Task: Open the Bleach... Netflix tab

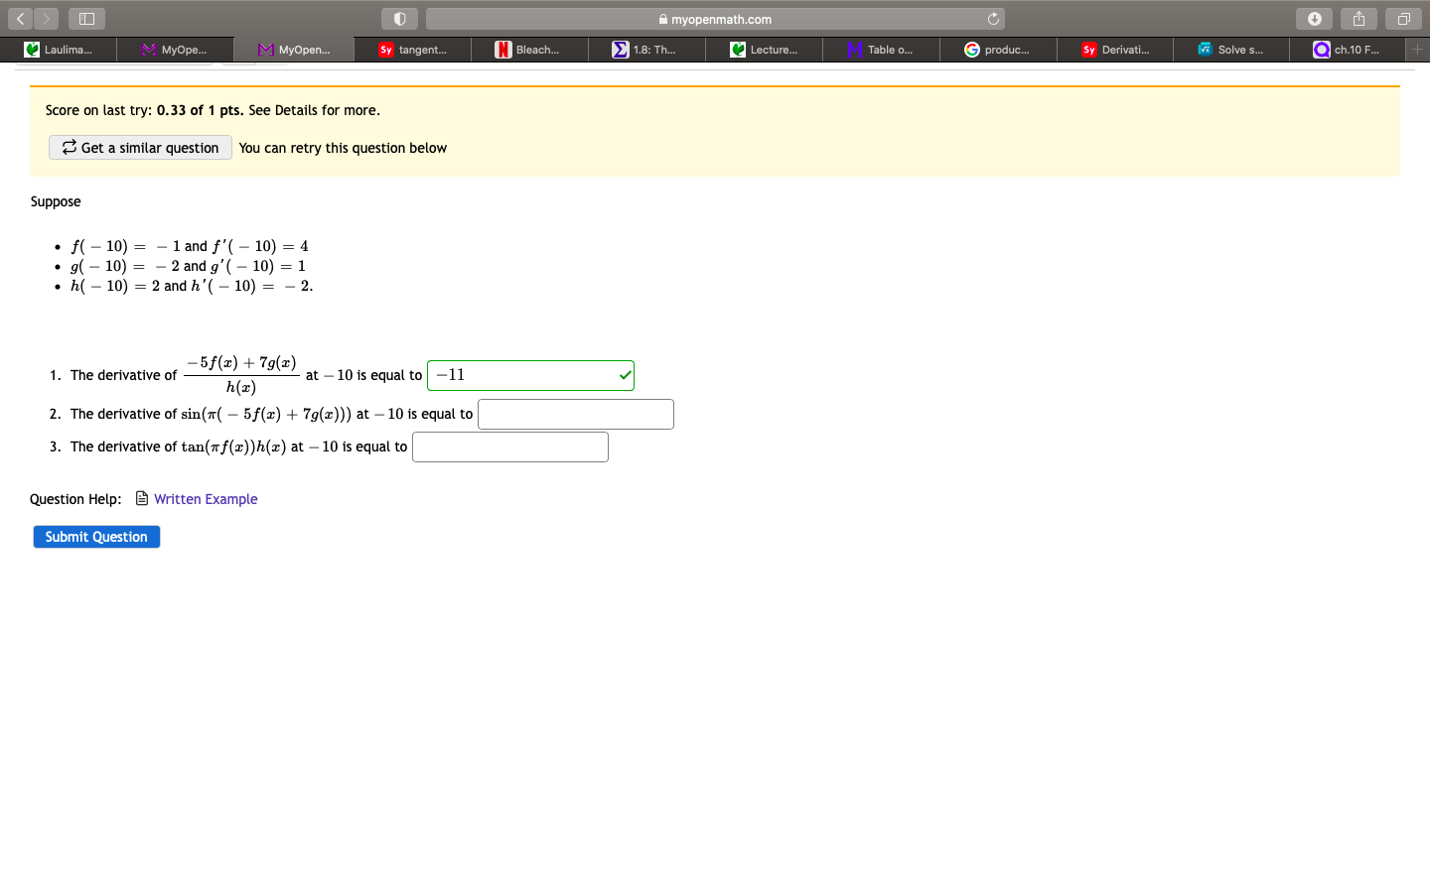Action: click(529, 50)
